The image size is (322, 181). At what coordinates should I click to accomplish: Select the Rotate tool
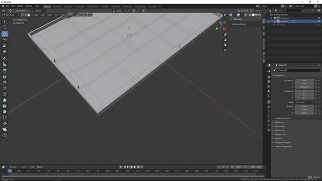(x=5, y=40)
